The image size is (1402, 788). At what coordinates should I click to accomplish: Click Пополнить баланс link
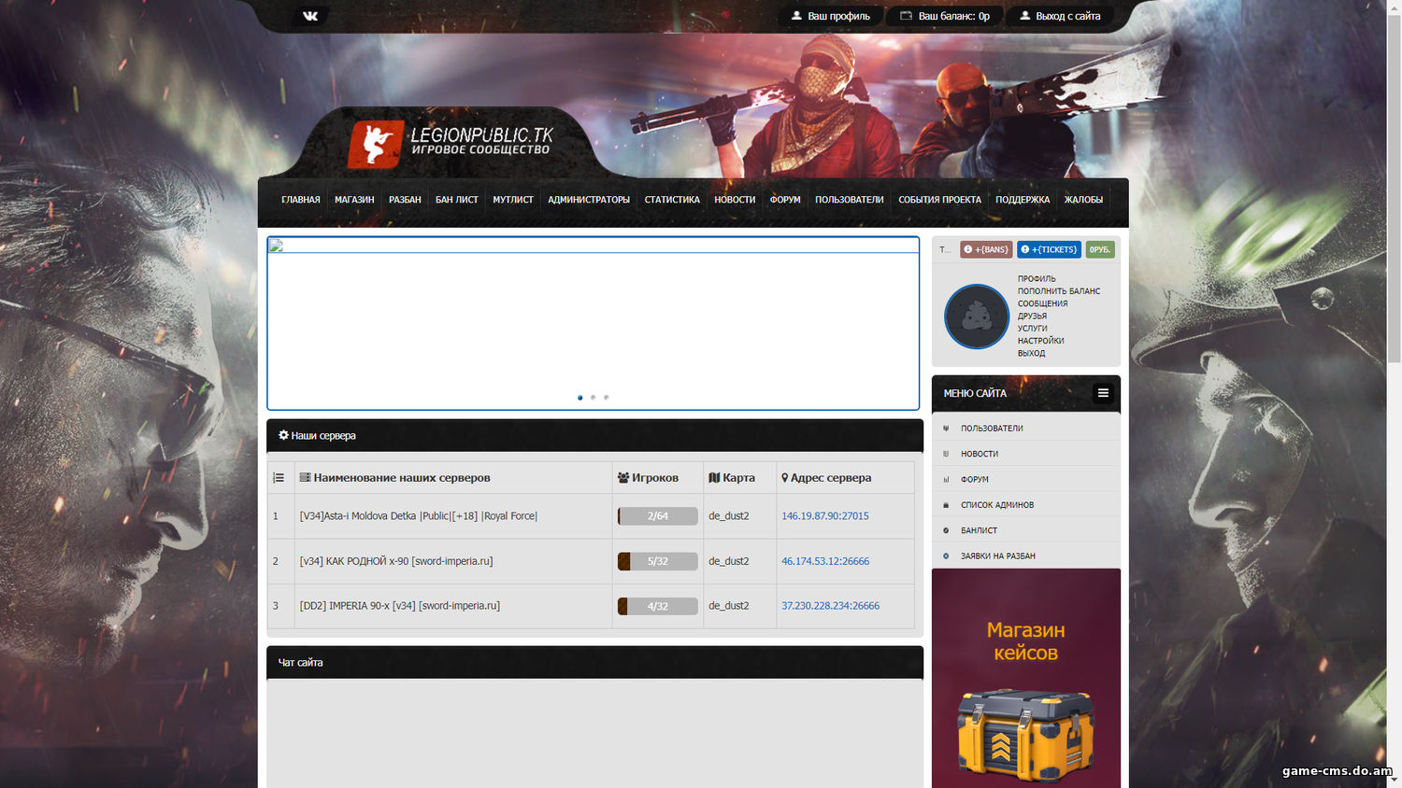point(1059,291)
